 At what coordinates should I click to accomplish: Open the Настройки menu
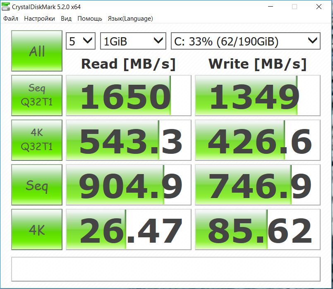(x=39, y=19)
